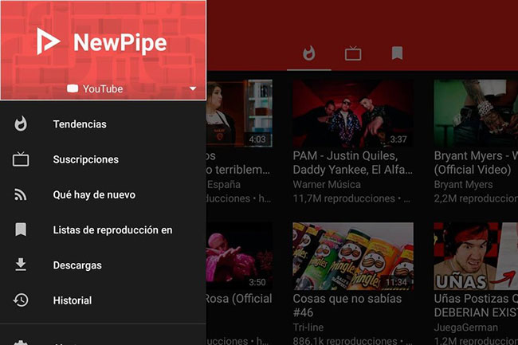Switch to the bookmarked playlists tab
The width and height of the screenshot is (518, 345).
tap(397, 53)
